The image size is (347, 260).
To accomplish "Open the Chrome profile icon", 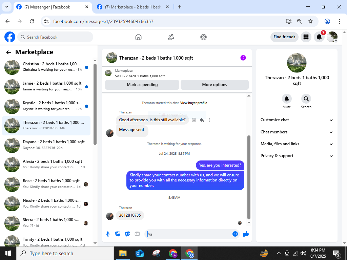I will point(327,21).
